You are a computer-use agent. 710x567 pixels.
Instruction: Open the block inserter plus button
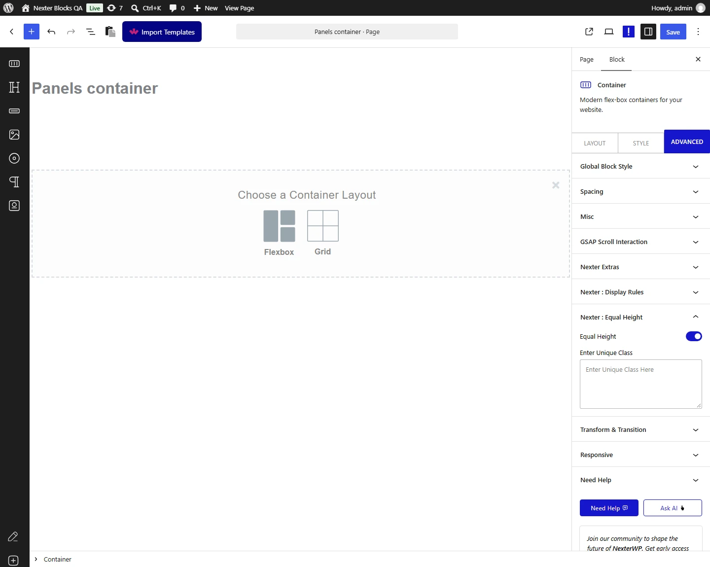tap(32, 32)
